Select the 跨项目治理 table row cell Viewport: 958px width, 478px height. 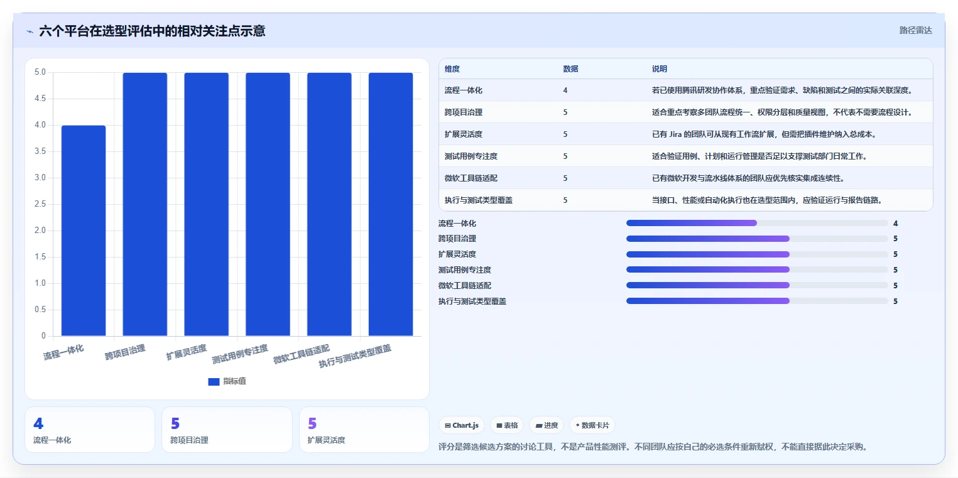click(464, 112)
